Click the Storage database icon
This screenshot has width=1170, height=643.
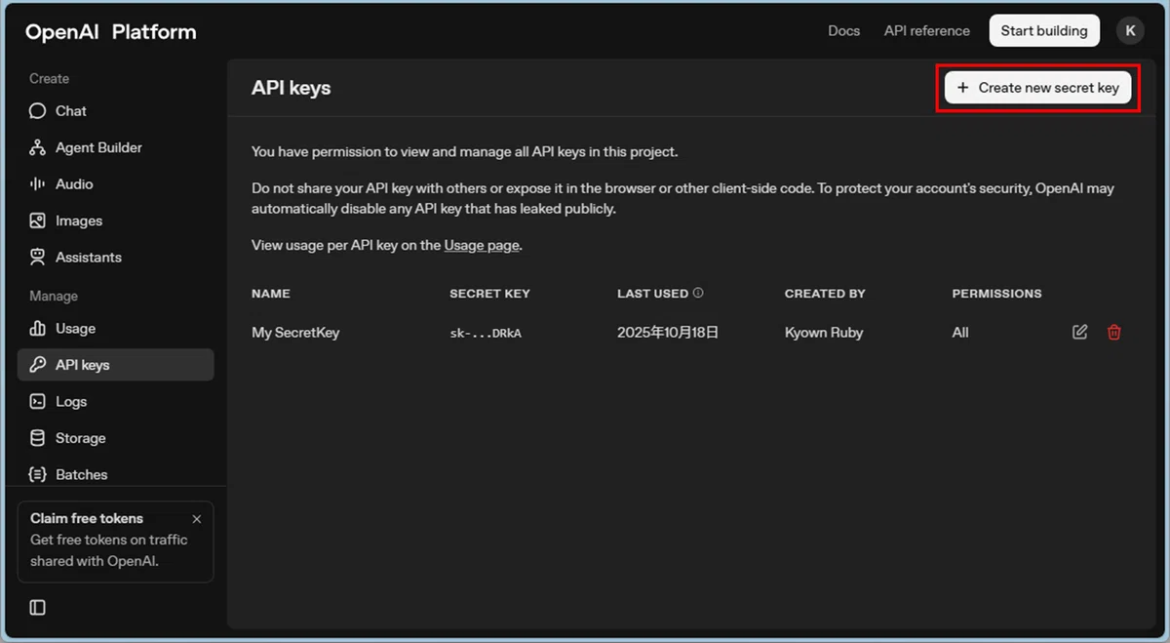coord(38,438)
